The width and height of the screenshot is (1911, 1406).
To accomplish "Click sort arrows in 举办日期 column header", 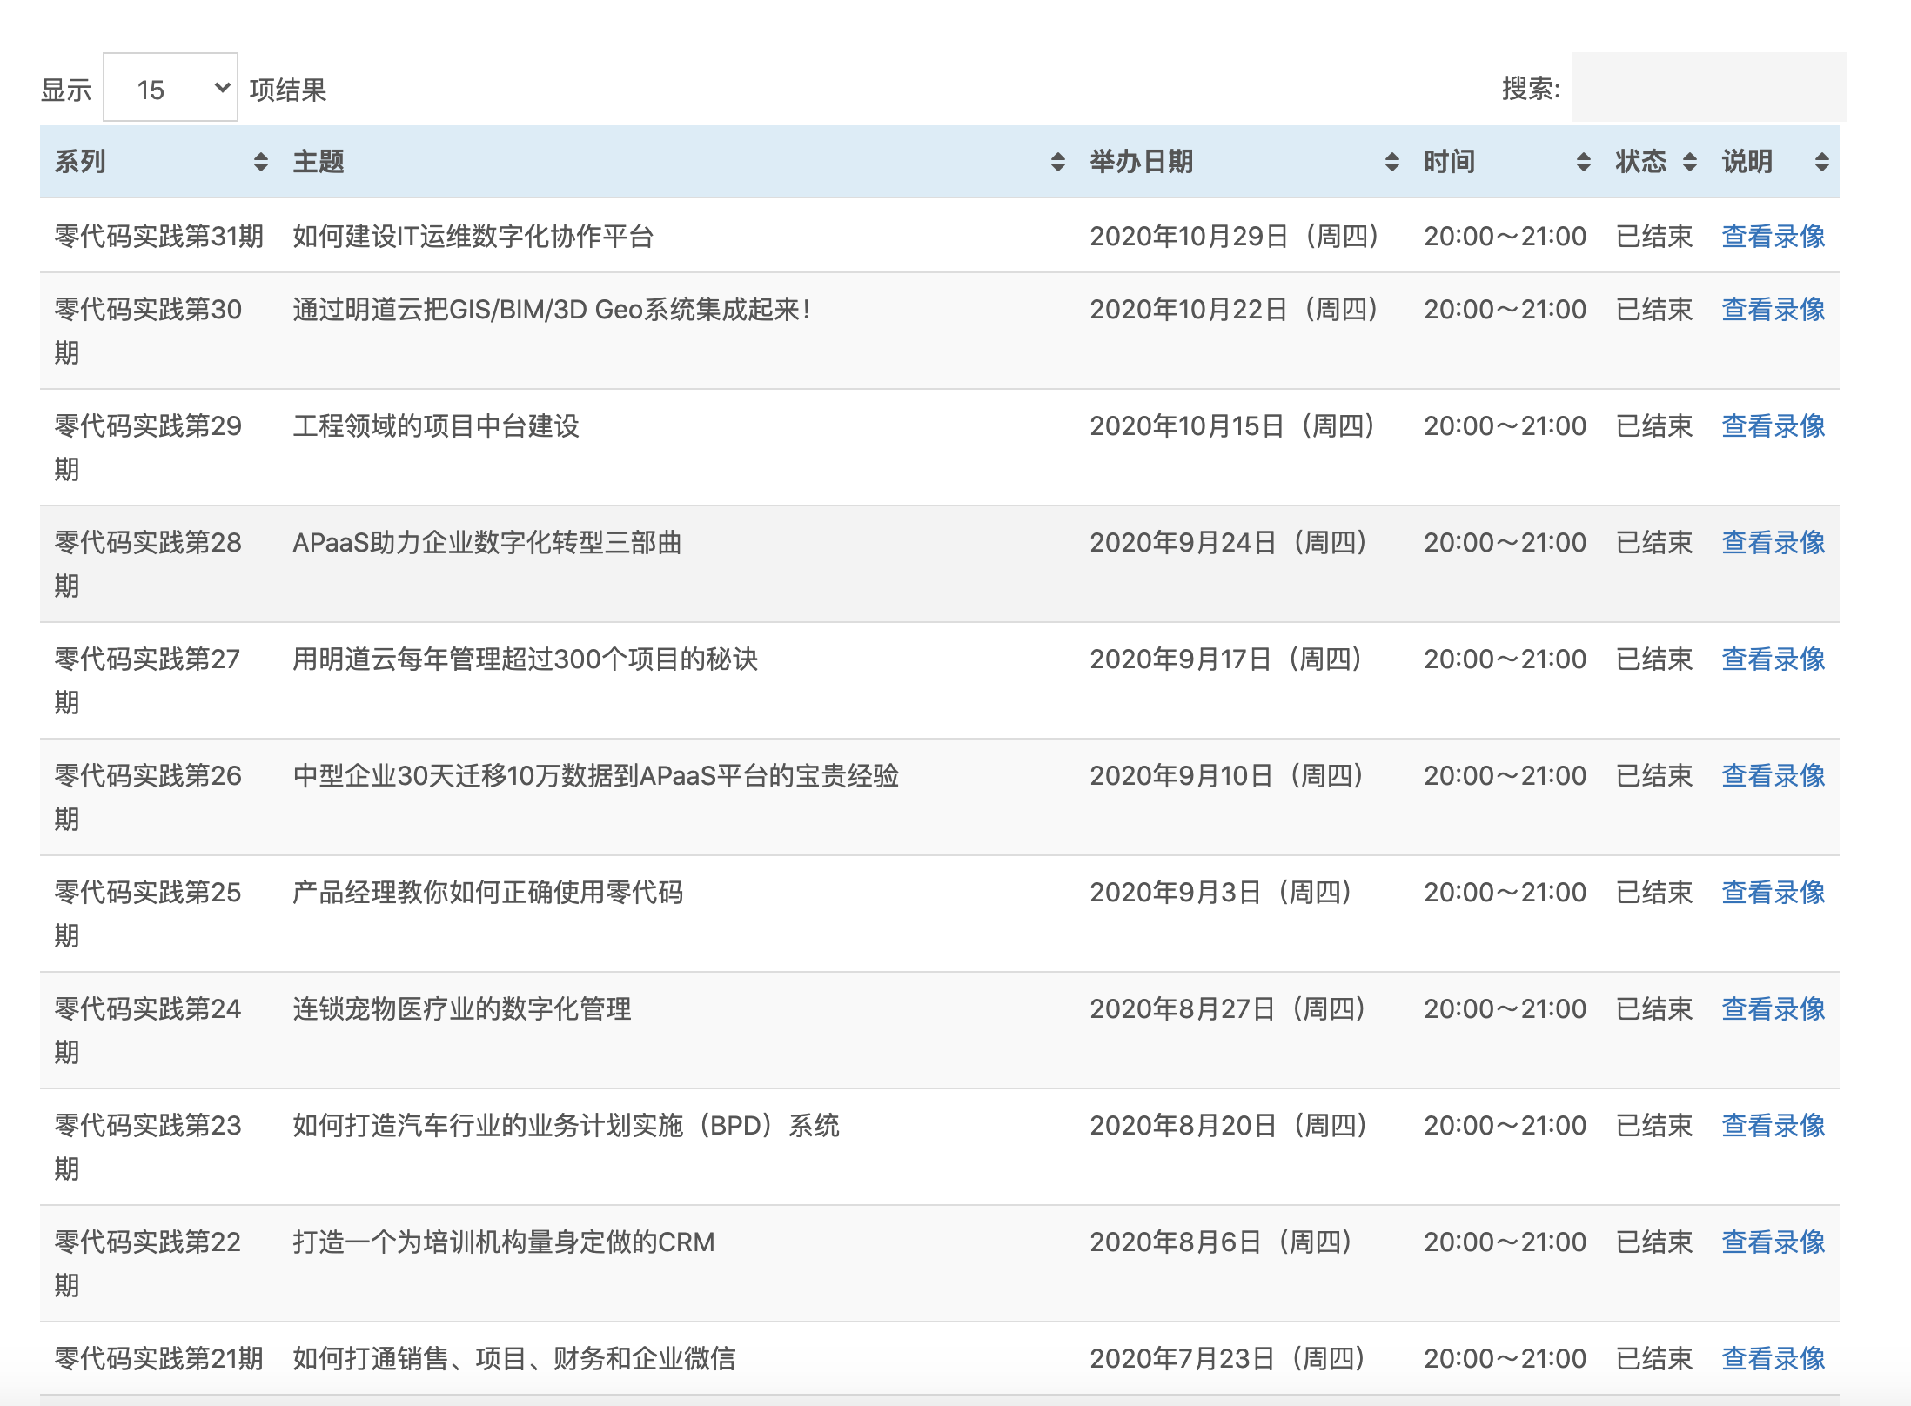I will (x=1391, y=162).
